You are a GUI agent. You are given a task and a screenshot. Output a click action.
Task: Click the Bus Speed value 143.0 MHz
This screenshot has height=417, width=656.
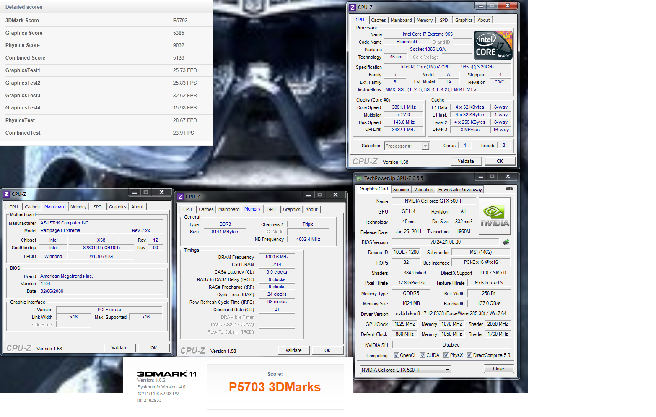click(404, 122)
